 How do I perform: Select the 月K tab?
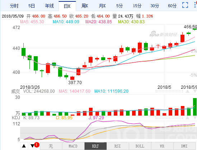click(102, 6)
